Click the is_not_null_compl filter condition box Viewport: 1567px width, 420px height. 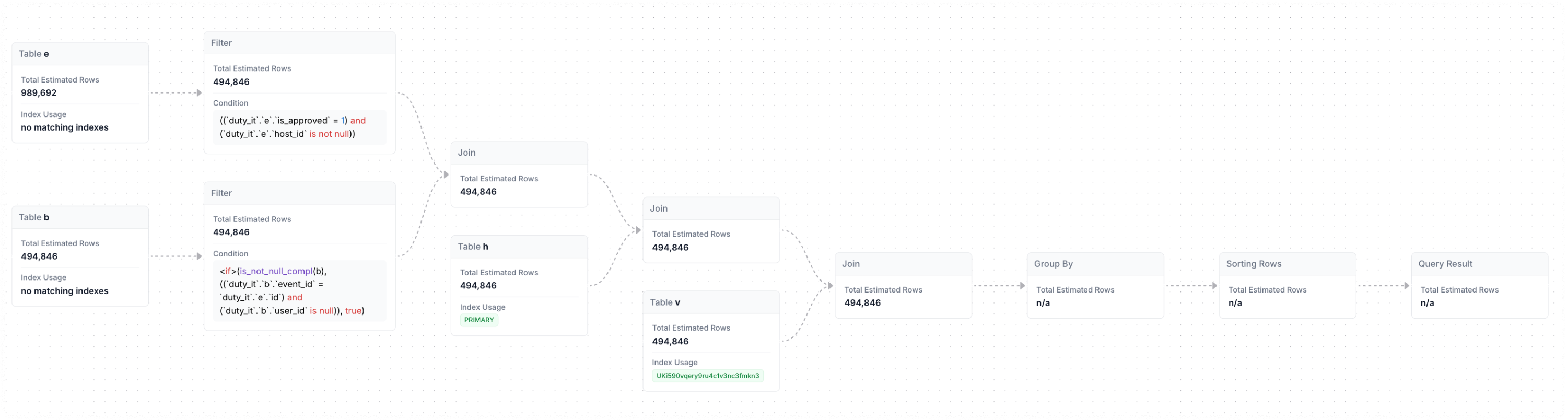click(x=299, y=291)
